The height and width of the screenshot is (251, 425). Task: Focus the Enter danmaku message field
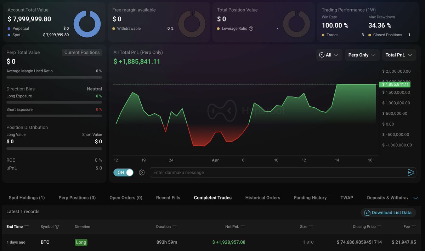click(276, 173)
